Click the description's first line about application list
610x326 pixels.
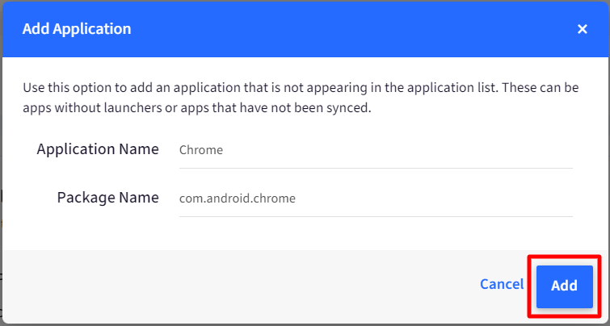point(301,87)
